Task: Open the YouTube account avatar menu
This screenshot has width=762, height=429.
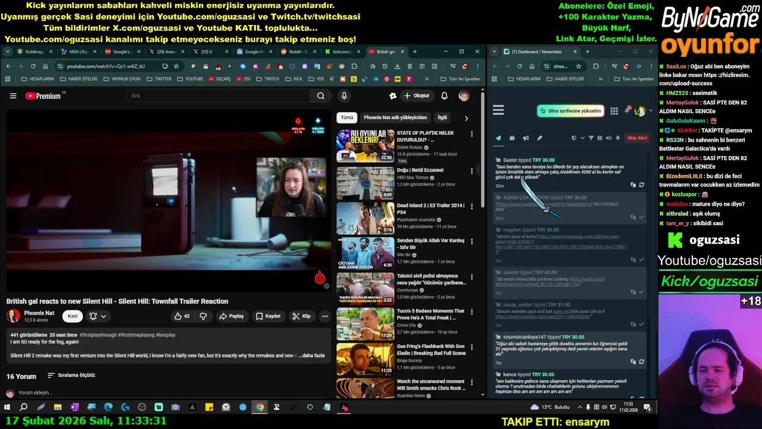Action: pyautogui.click(x=464, y=96)
